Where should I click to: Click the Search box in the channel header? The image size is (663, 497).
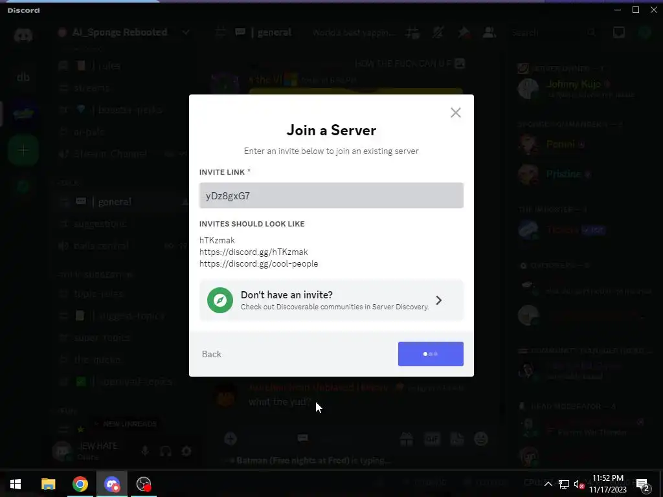click(553, 32)
